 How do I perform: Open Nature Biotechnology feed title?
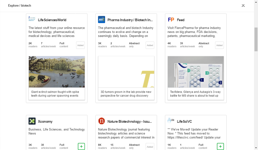click(129, 122)
